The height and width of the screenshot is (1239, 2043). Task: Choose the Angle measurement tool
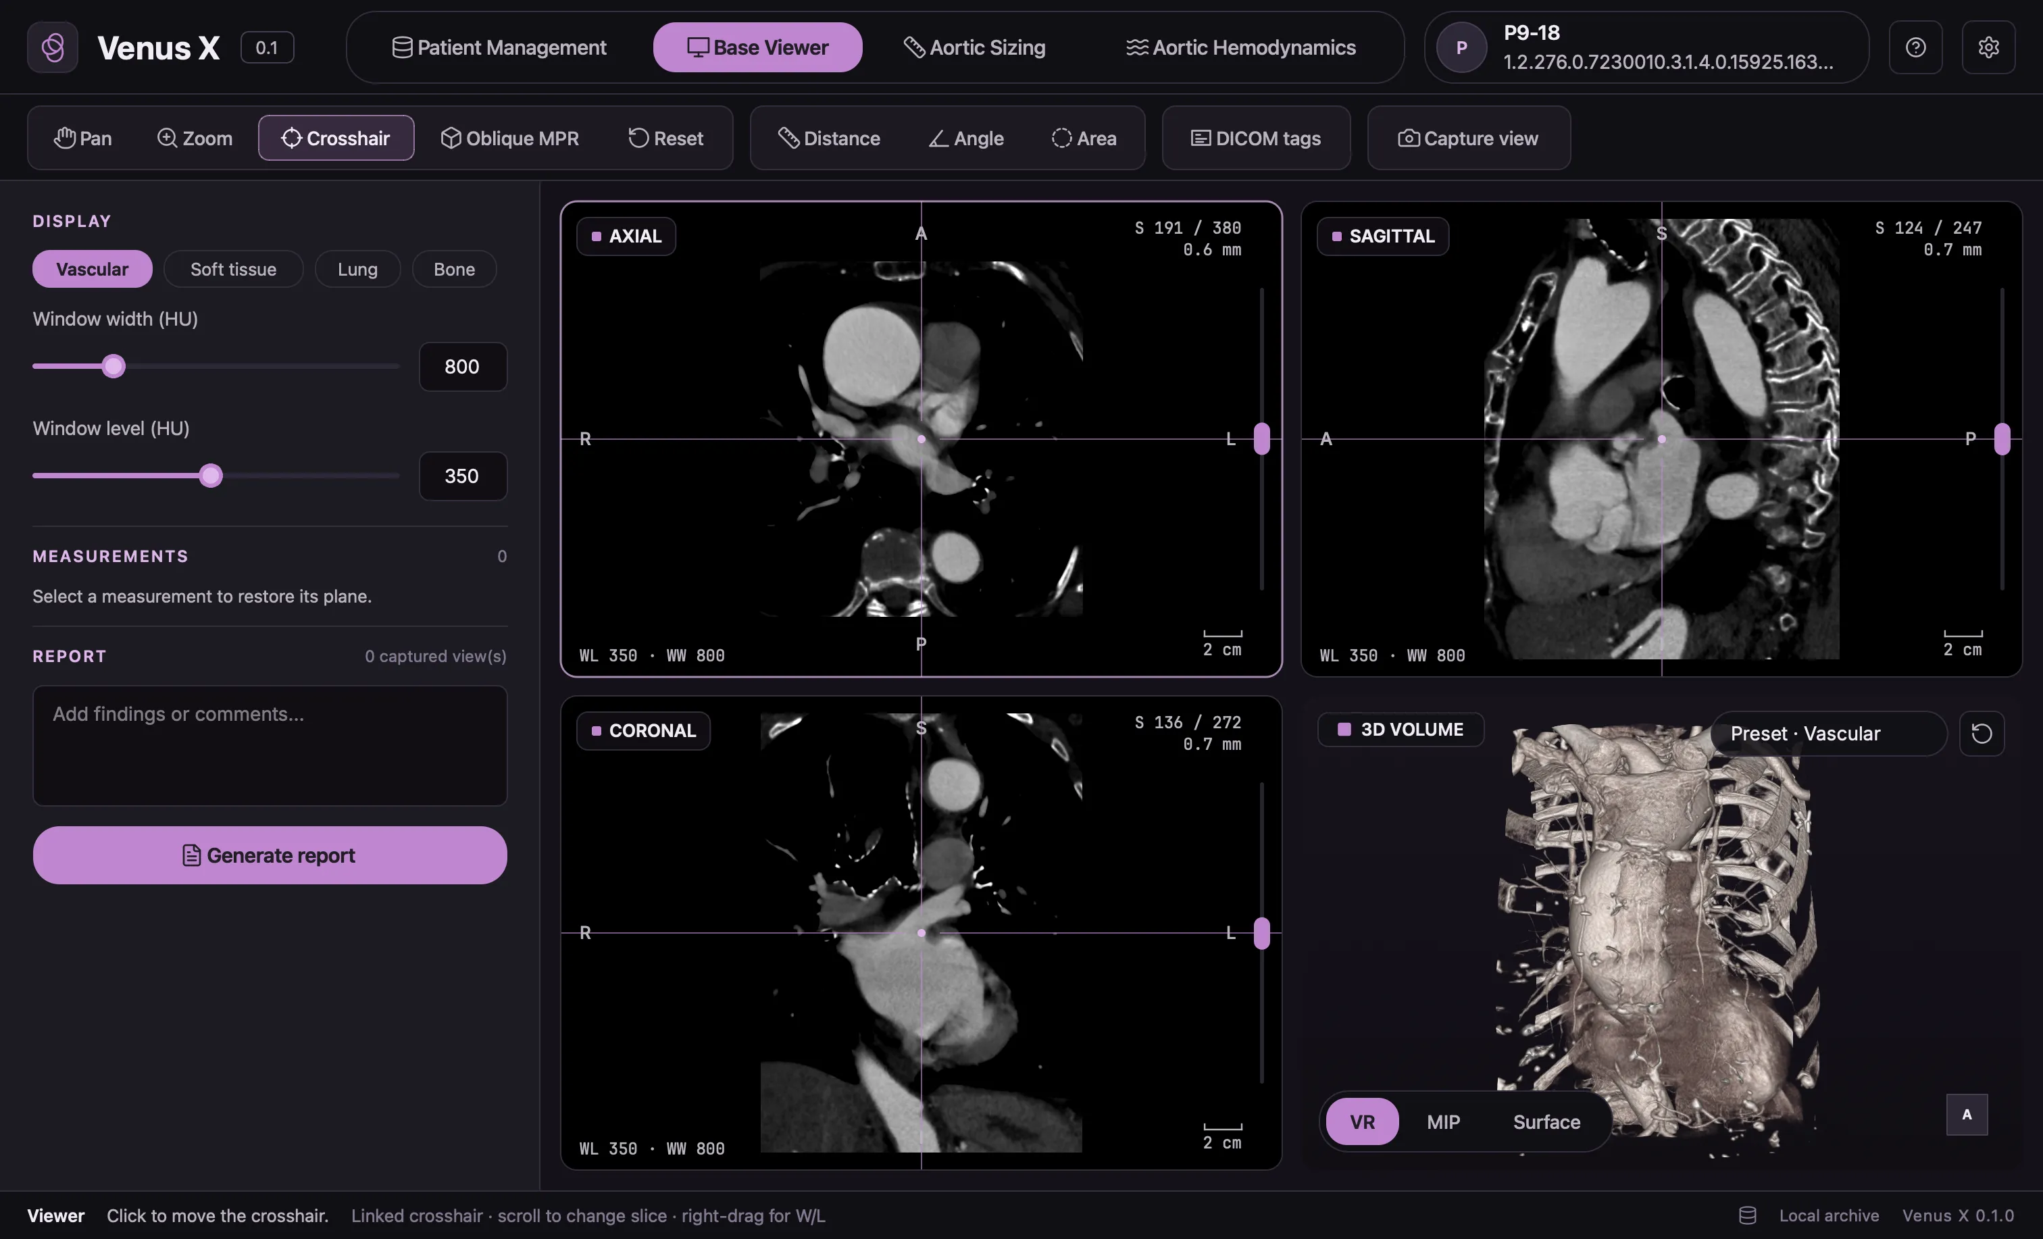[966, 138]
